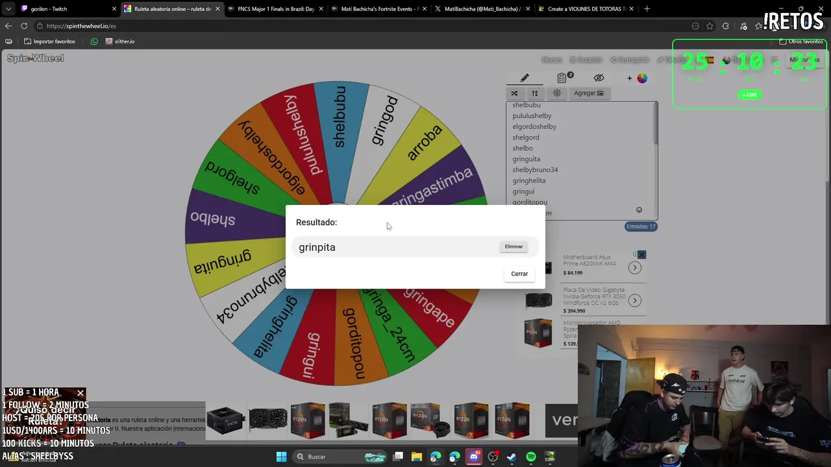Click the Compartir menu item

coord(630,60)
